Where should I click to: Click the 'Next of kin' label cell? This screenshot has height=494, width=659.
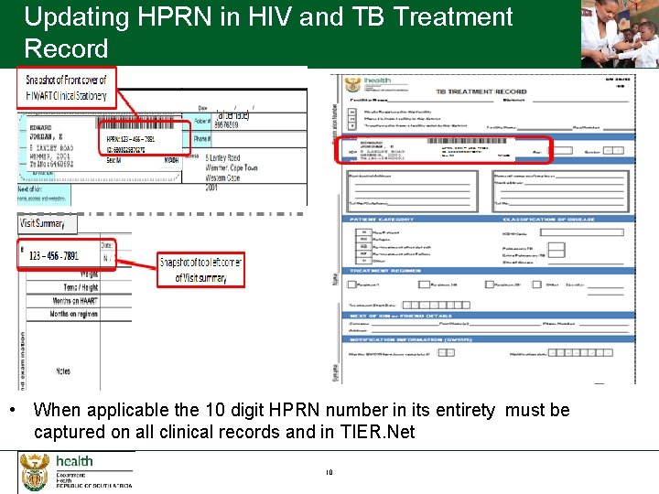tap(44, 194)
